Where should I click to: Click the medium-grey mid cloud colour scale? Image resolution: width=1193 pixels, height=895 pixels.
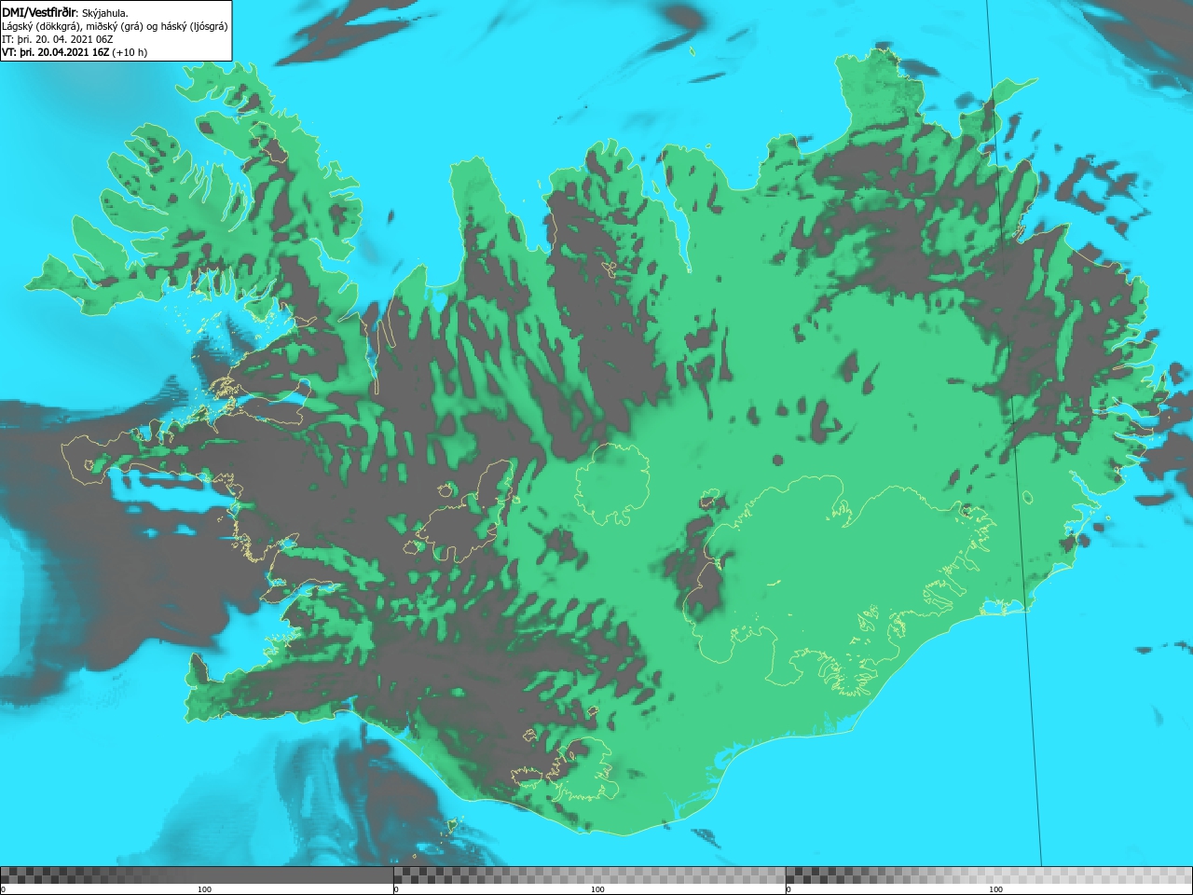[x=590, y=875]
